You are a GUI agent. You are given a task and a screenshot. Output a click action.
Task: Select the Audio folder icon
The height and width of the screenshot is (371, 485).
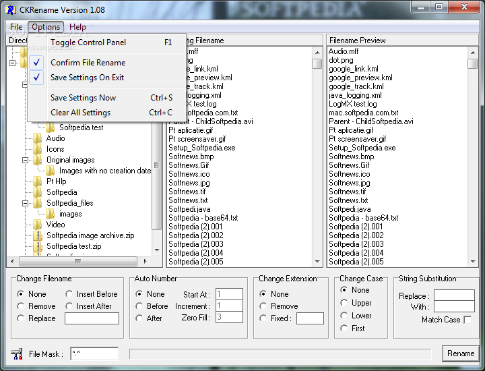point(38,138)
